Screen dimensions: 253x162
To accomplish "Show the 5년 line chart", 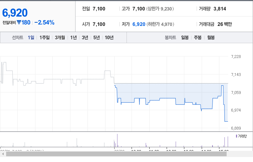I will (x=97, y=37).
